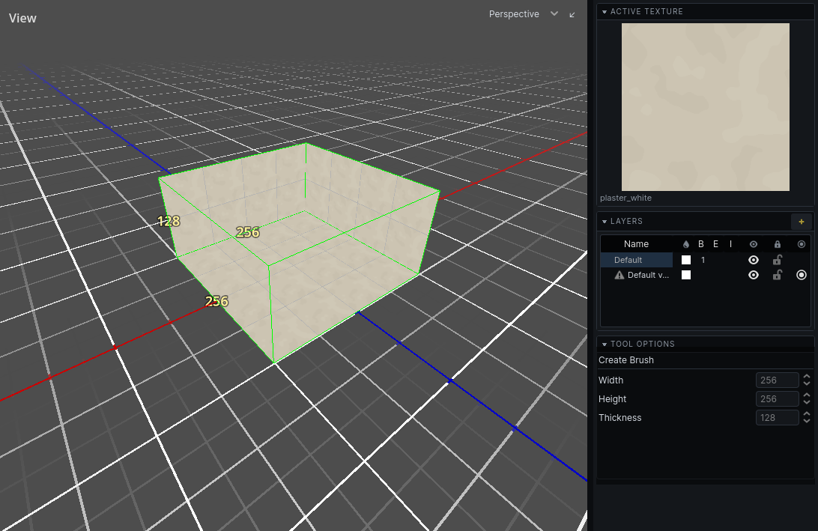Image resolution: width=818 pixels, height=531 pixels.
Task: Select active-layer radio on Default v... row
Action: coord(802,275)
